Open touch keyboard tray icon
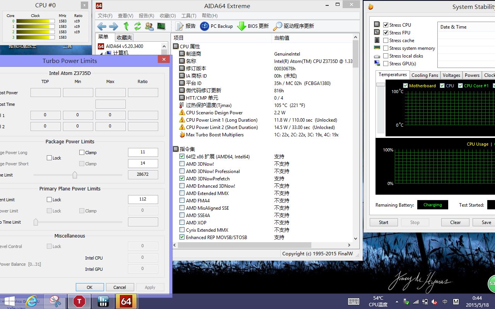 353,302
